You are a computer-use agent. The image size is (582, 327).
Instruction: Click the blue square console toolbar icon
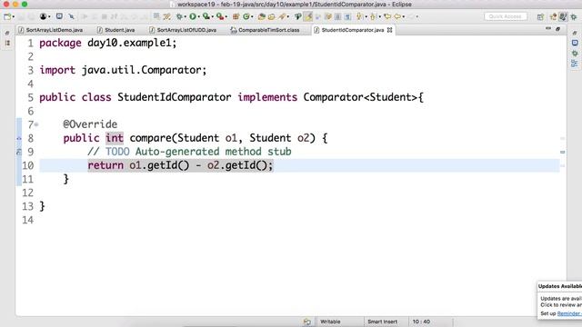pos(59,16)
